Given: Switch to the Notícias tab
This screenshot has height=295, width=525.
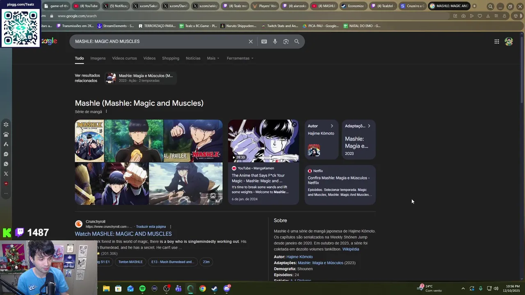Looking at the screenshot, I should pos(193,58).
